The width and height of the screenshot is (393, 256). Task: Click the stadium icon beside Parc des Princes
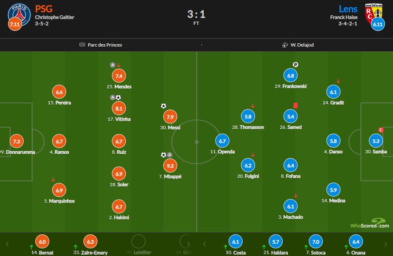click(x=82, y=45)
